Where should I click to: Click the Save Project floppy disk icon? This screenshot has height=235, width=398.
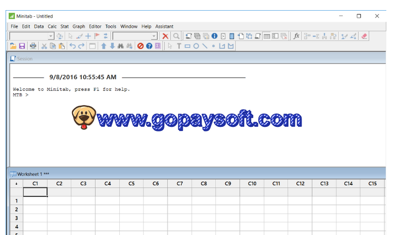pos(22,46)
